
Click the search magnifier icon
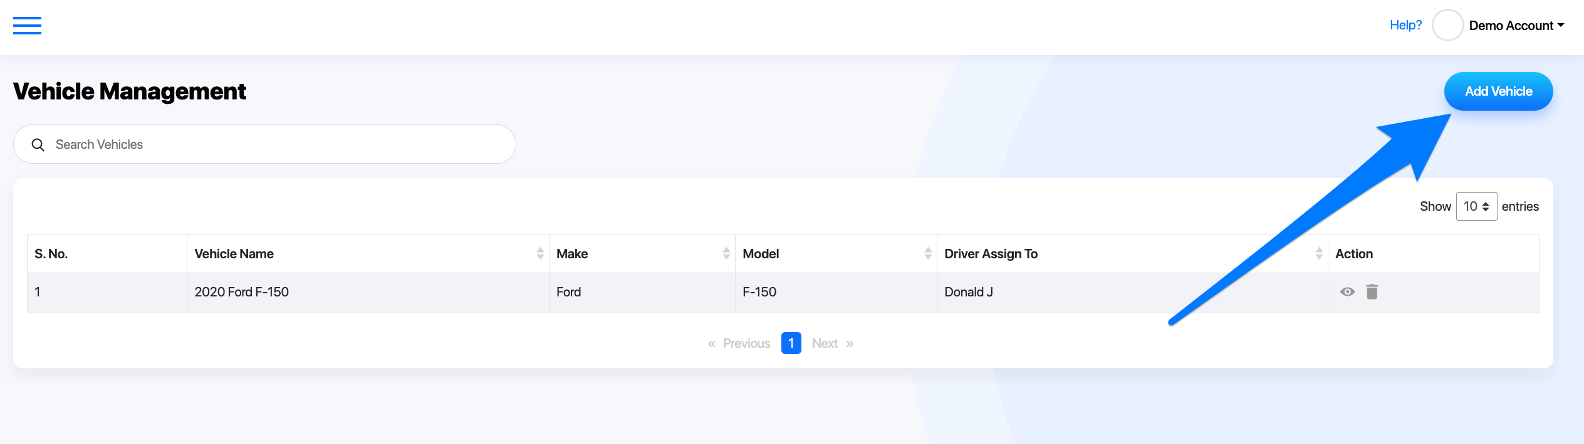38,145
